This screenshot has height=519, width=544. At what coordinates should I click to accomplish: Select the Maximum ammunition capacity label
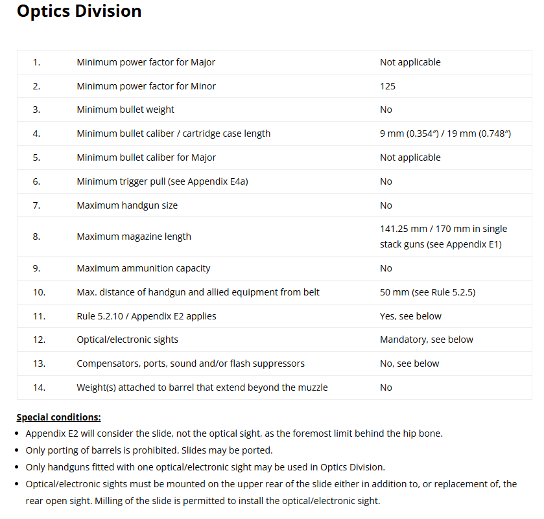[143, 268]
